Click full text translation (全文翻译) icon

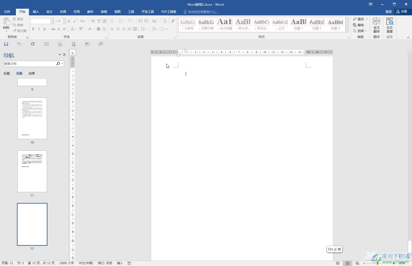(x=376, y=25)
